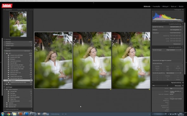Select the first portrait photo
The image size is (187, 116).
click(x=53, y=60)
